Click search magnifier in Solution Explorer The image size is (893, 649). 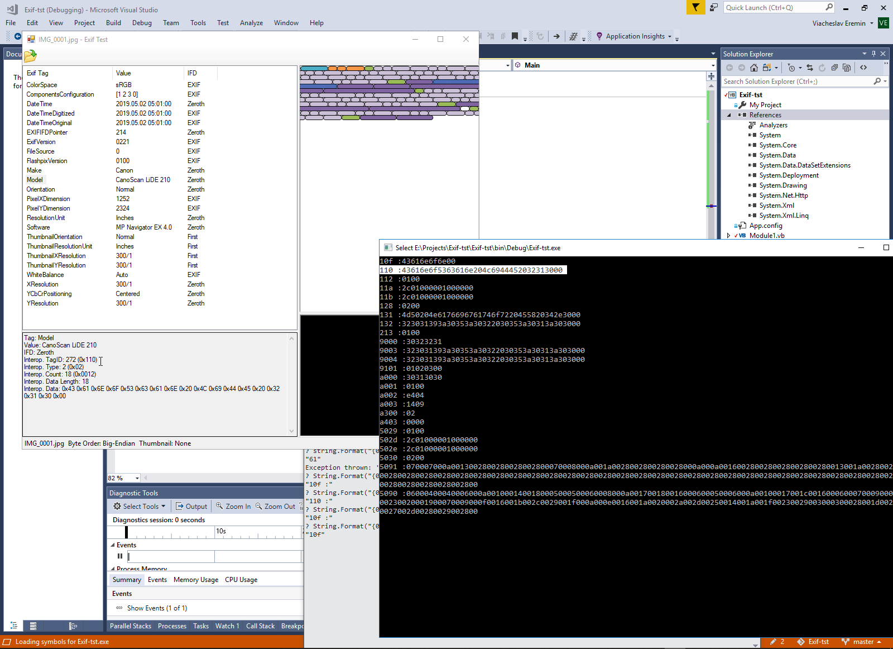click(x=877, y=82)
